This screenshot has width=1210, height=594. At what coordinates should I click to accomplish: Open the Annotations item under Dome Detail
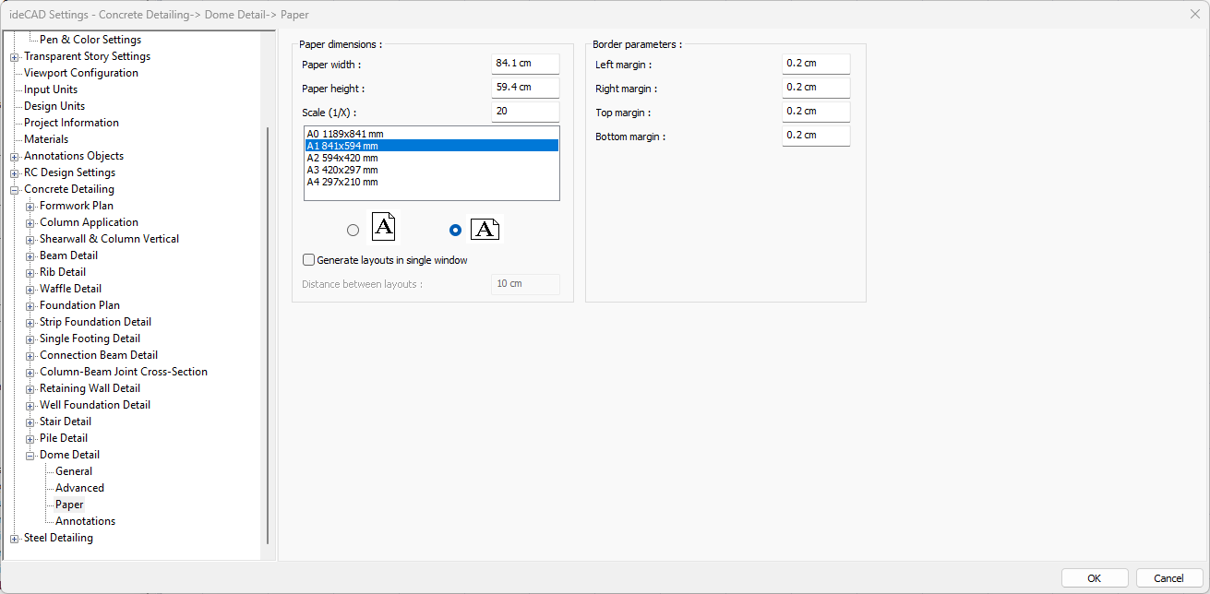(x=85, y=521)
